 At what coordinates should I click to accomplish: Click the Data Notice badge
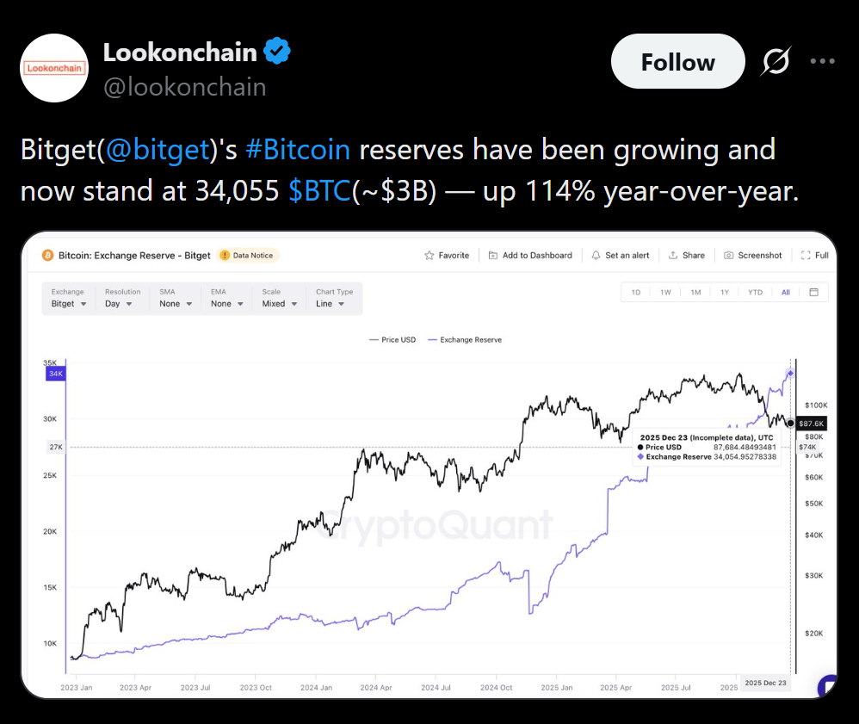tap(249, 256)
